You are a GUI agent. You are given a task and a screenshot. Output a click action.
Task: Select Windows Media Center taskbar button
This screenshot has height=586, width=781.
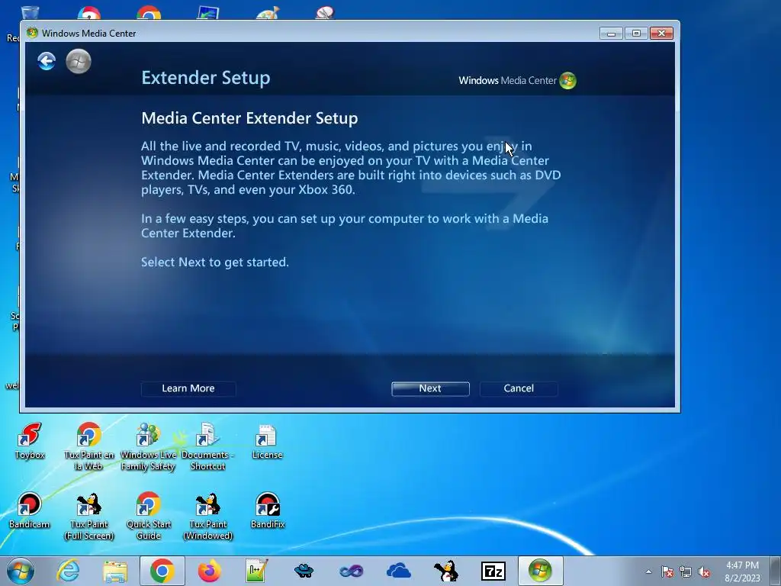[x=541, y=571]
